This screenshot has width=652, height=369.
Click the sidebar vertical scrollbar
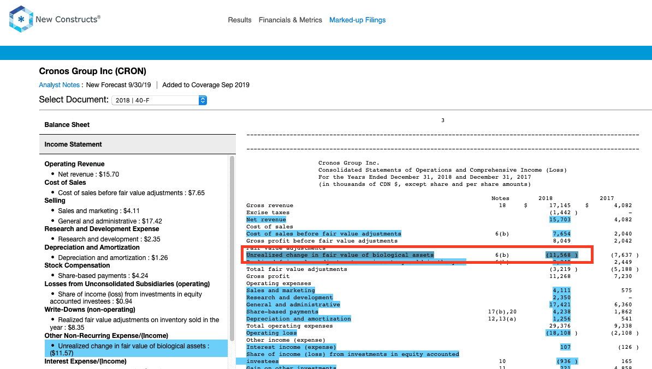click(232, 249)
